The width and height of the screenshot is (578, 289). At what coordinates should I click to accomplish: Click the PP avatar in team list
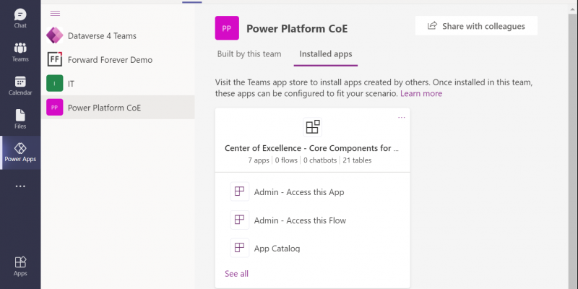(x=55, y=107)
